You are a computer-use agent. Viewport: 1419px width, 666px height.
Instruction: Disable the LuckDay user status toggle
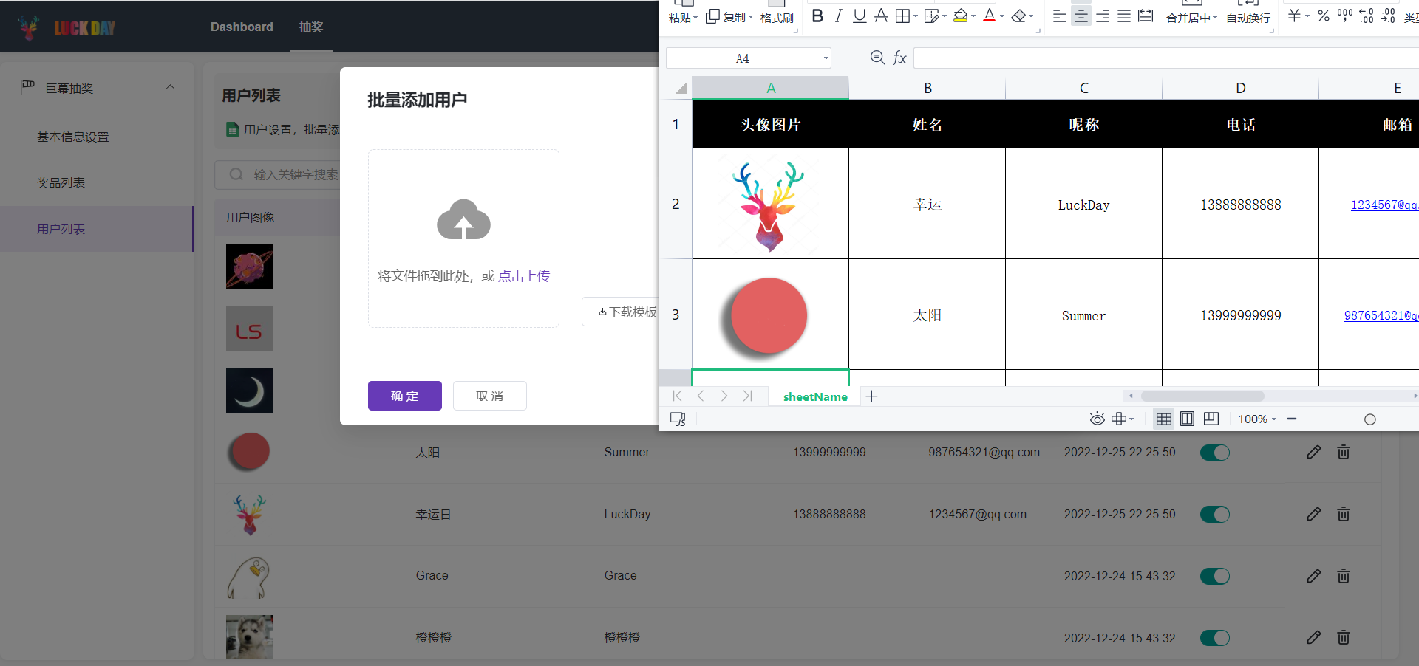(1214, 514)
